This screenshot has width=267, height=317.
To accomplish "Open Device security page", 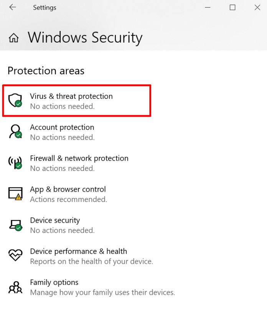I will 55,220.
